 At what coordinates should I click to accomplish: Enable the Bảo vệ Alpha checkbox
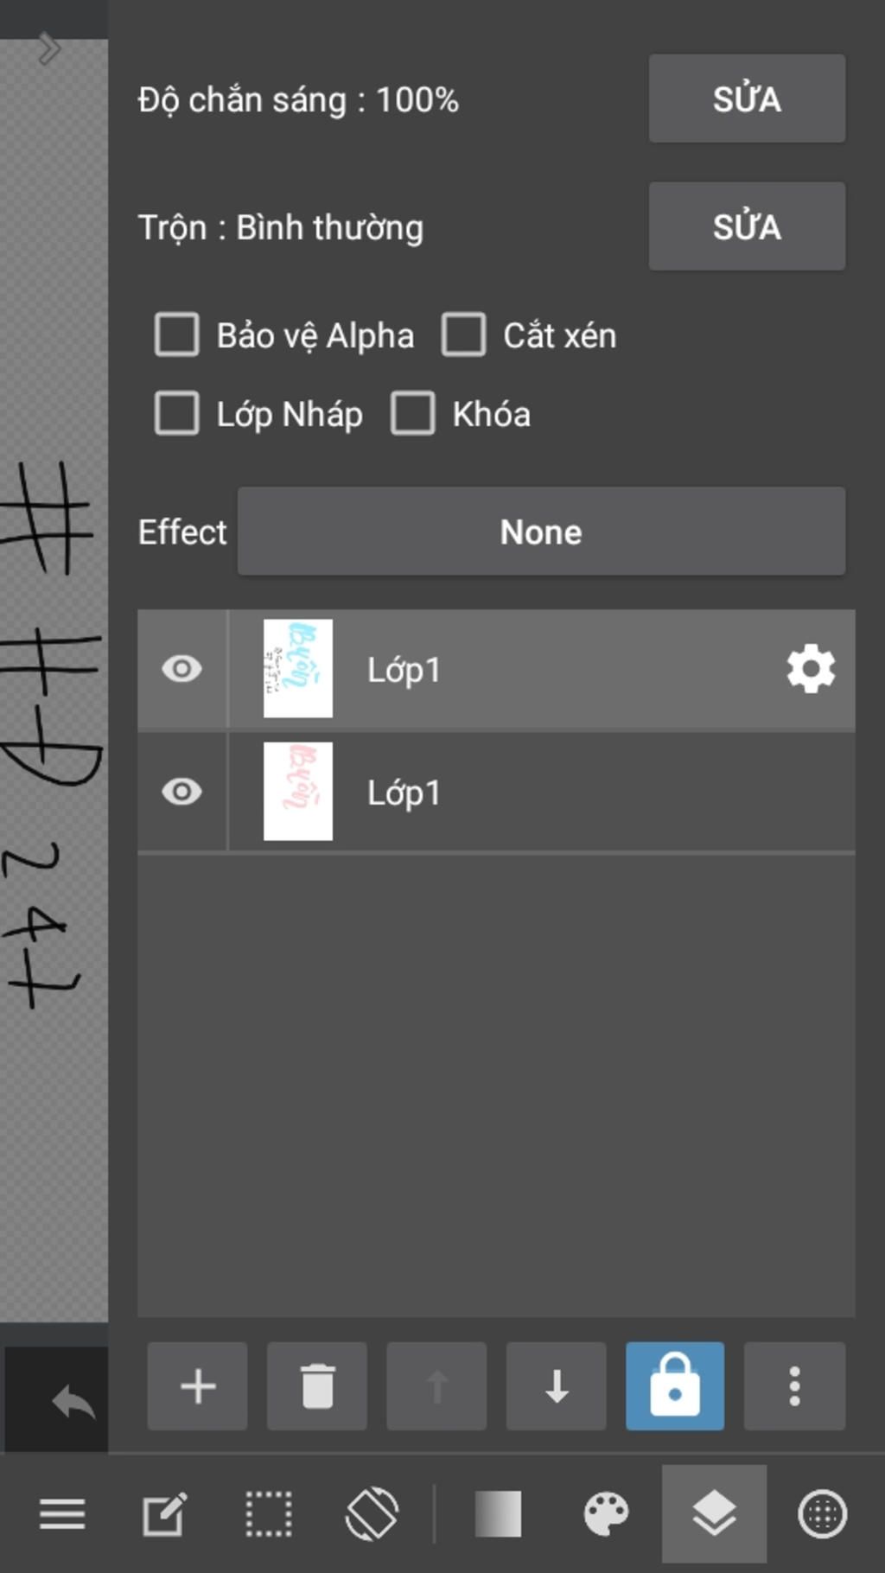click(177, 334)
